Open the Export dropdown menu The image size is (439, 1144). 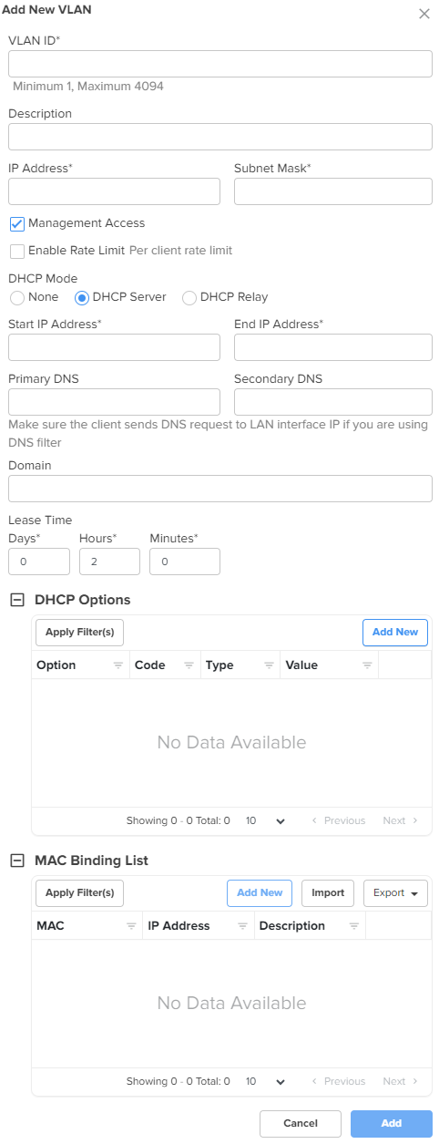pyautogui.click(x=395, y=893)
